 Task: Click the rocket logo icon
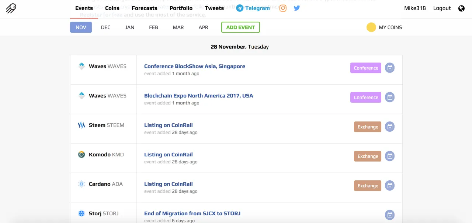11,8
